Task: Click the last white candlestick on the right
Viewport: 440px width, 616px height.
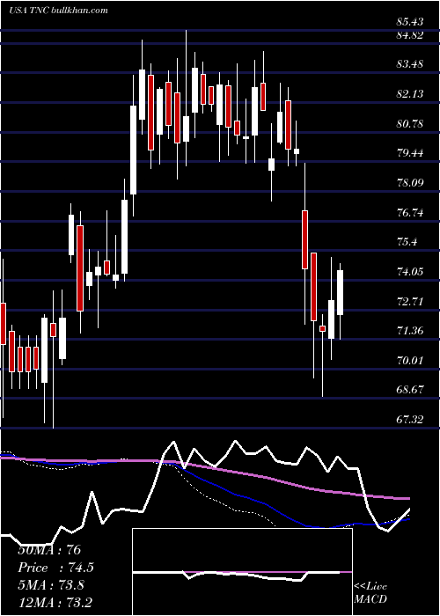Action: click(x=340, y=292)
